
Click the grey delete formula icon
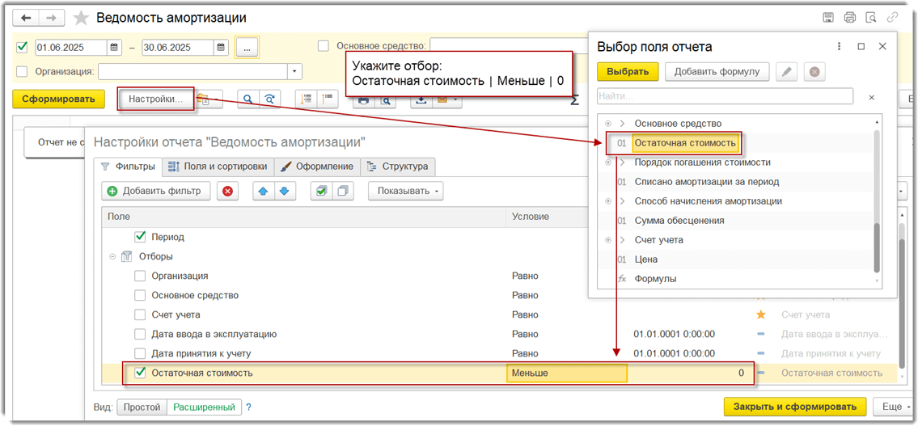[814, 72]
